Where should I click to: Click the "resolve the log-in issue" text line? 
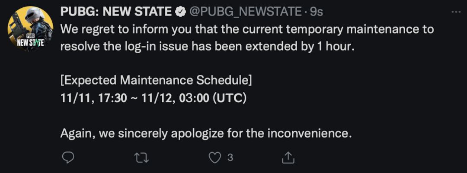click(207, 46)
